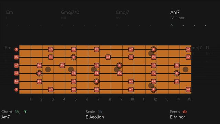Click the m7 note at fret 12, fourth string
220x124 pixels.
click(154, 73)
